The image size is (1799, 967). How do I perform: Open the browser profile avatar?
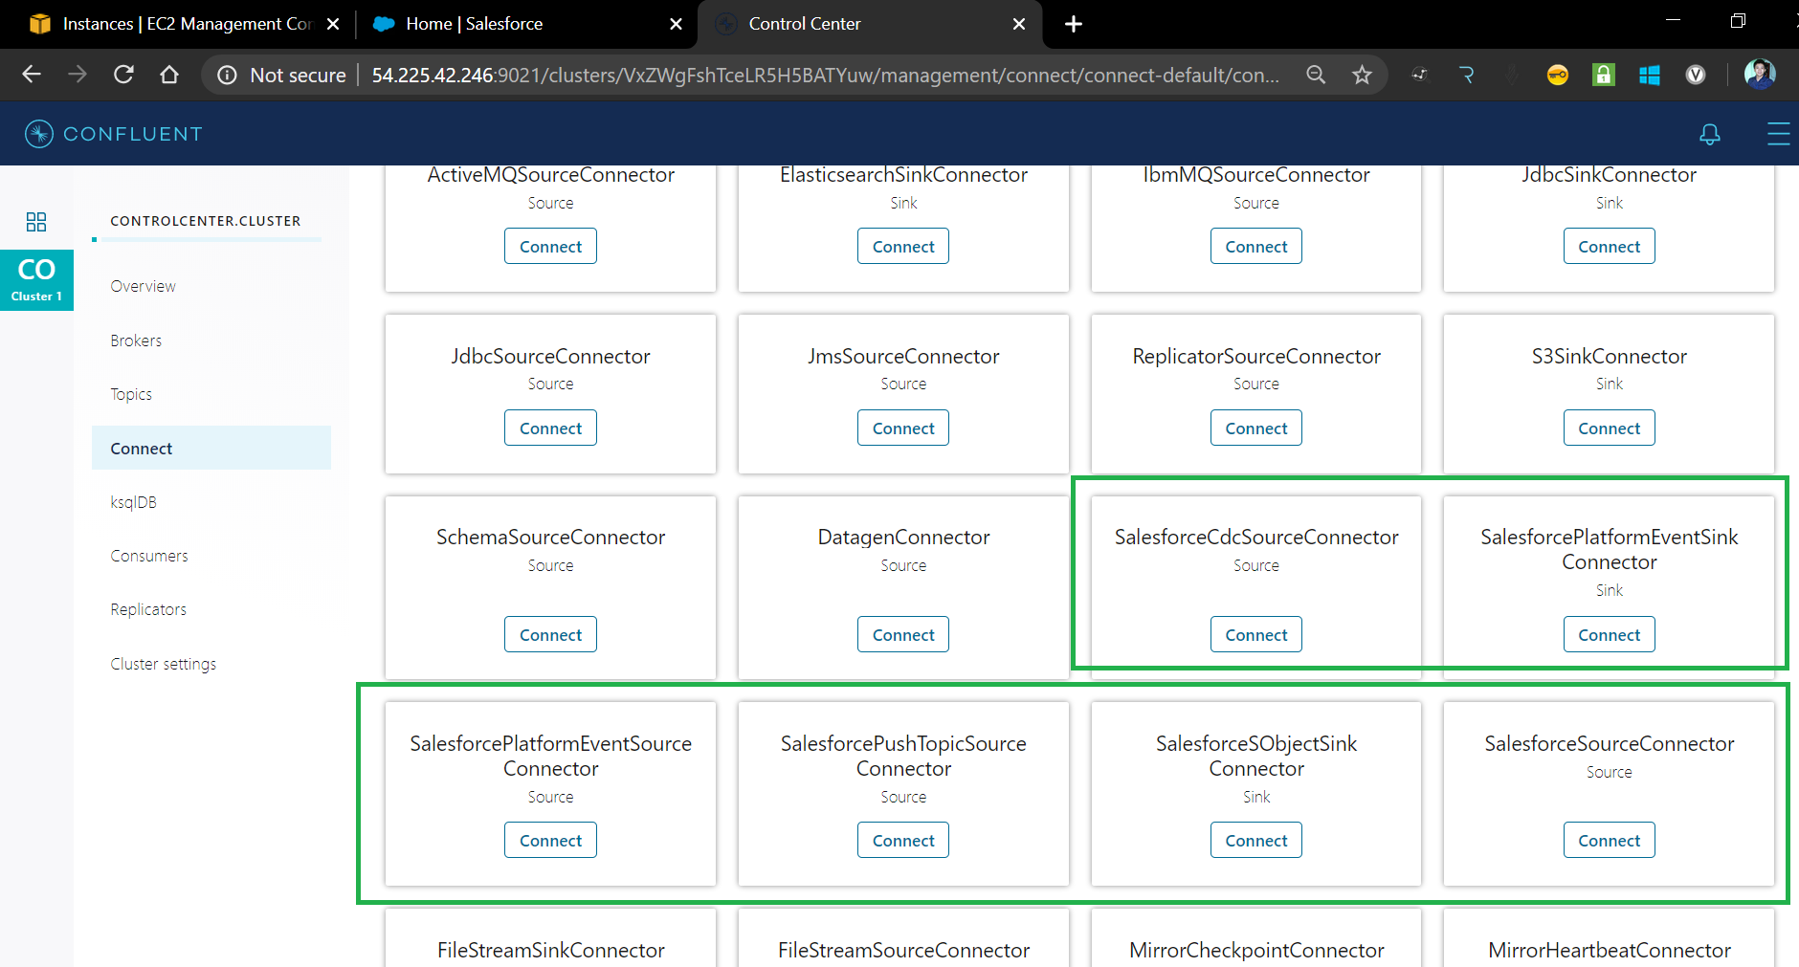pos(1760,75)
